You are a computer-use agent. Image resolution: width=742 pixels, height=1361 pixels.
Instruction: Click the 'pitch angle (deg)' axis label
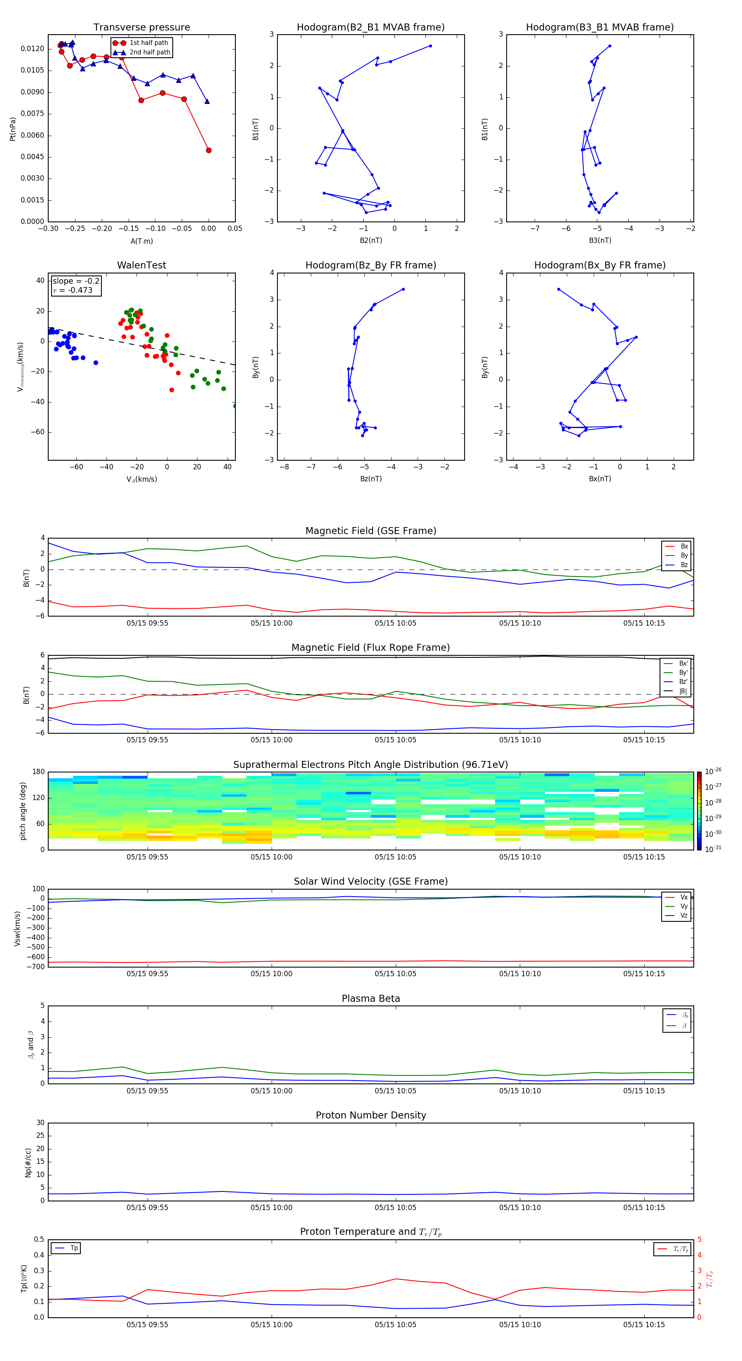23,811
